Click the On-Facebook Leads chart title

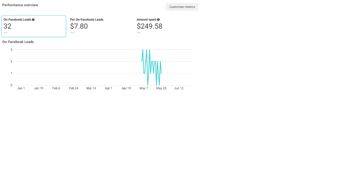coord(18,42)
